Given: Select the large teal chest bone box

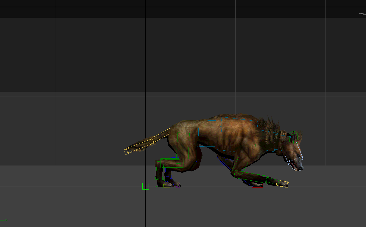Looking at the screenshot, I should click(x=239, y=134).
